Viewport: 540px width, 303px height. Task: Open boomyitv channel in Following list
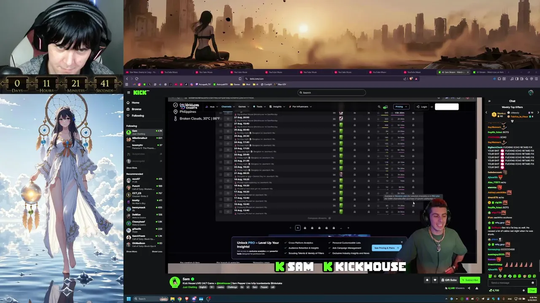tap(144, 146)
